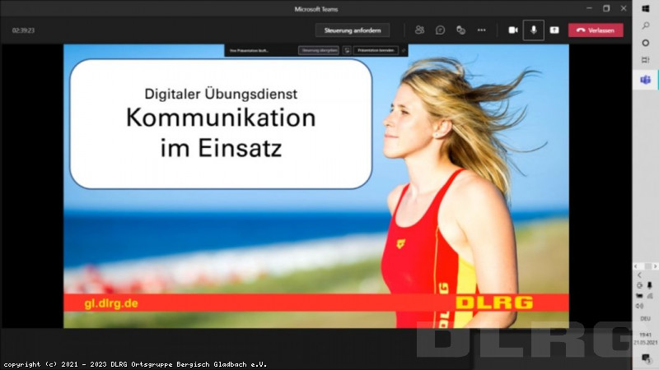
Task: Open the notification center icon
Action: click(x=646, y=358)
